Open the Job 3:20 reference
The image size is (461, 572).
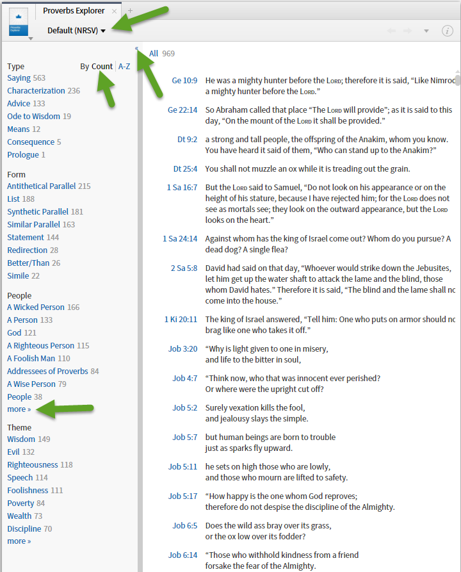coord(182,349)
